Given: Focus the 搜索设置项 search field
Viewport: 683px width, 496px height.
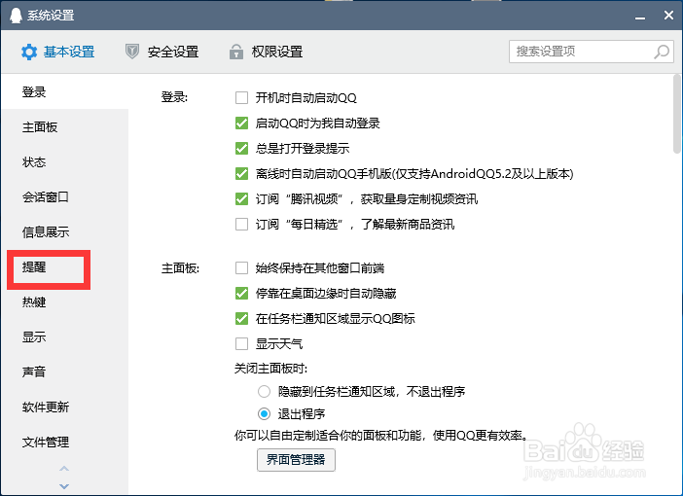Looking at the screenshot, I should click(592, 52).
